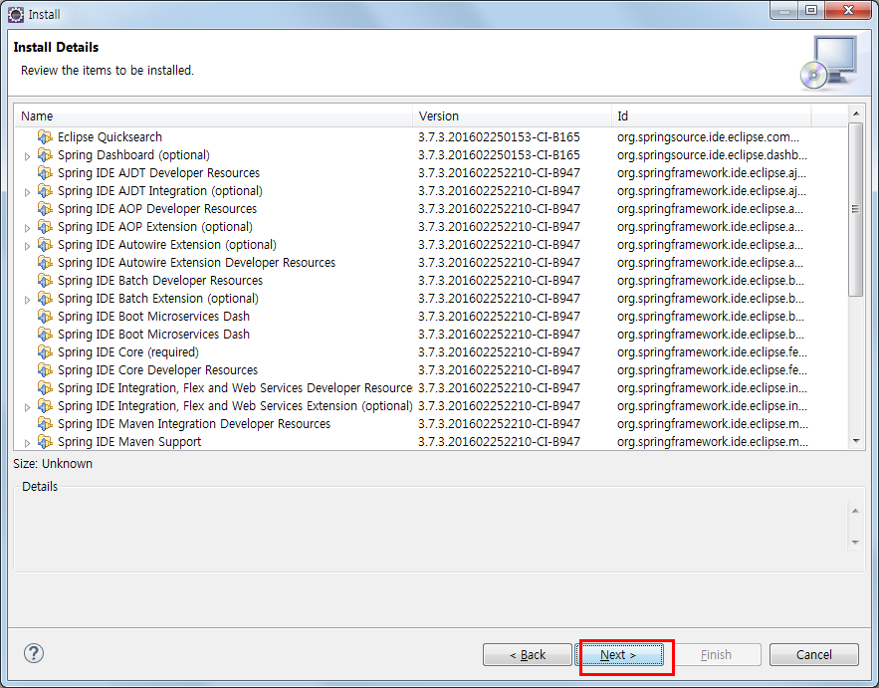Click the Maven Integration Developer Resources icon

point(45,424)
